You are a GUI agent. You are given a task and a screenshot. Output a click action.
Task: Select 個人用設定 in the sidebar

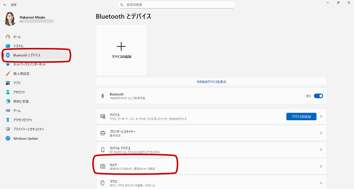[x=21, y=74]
